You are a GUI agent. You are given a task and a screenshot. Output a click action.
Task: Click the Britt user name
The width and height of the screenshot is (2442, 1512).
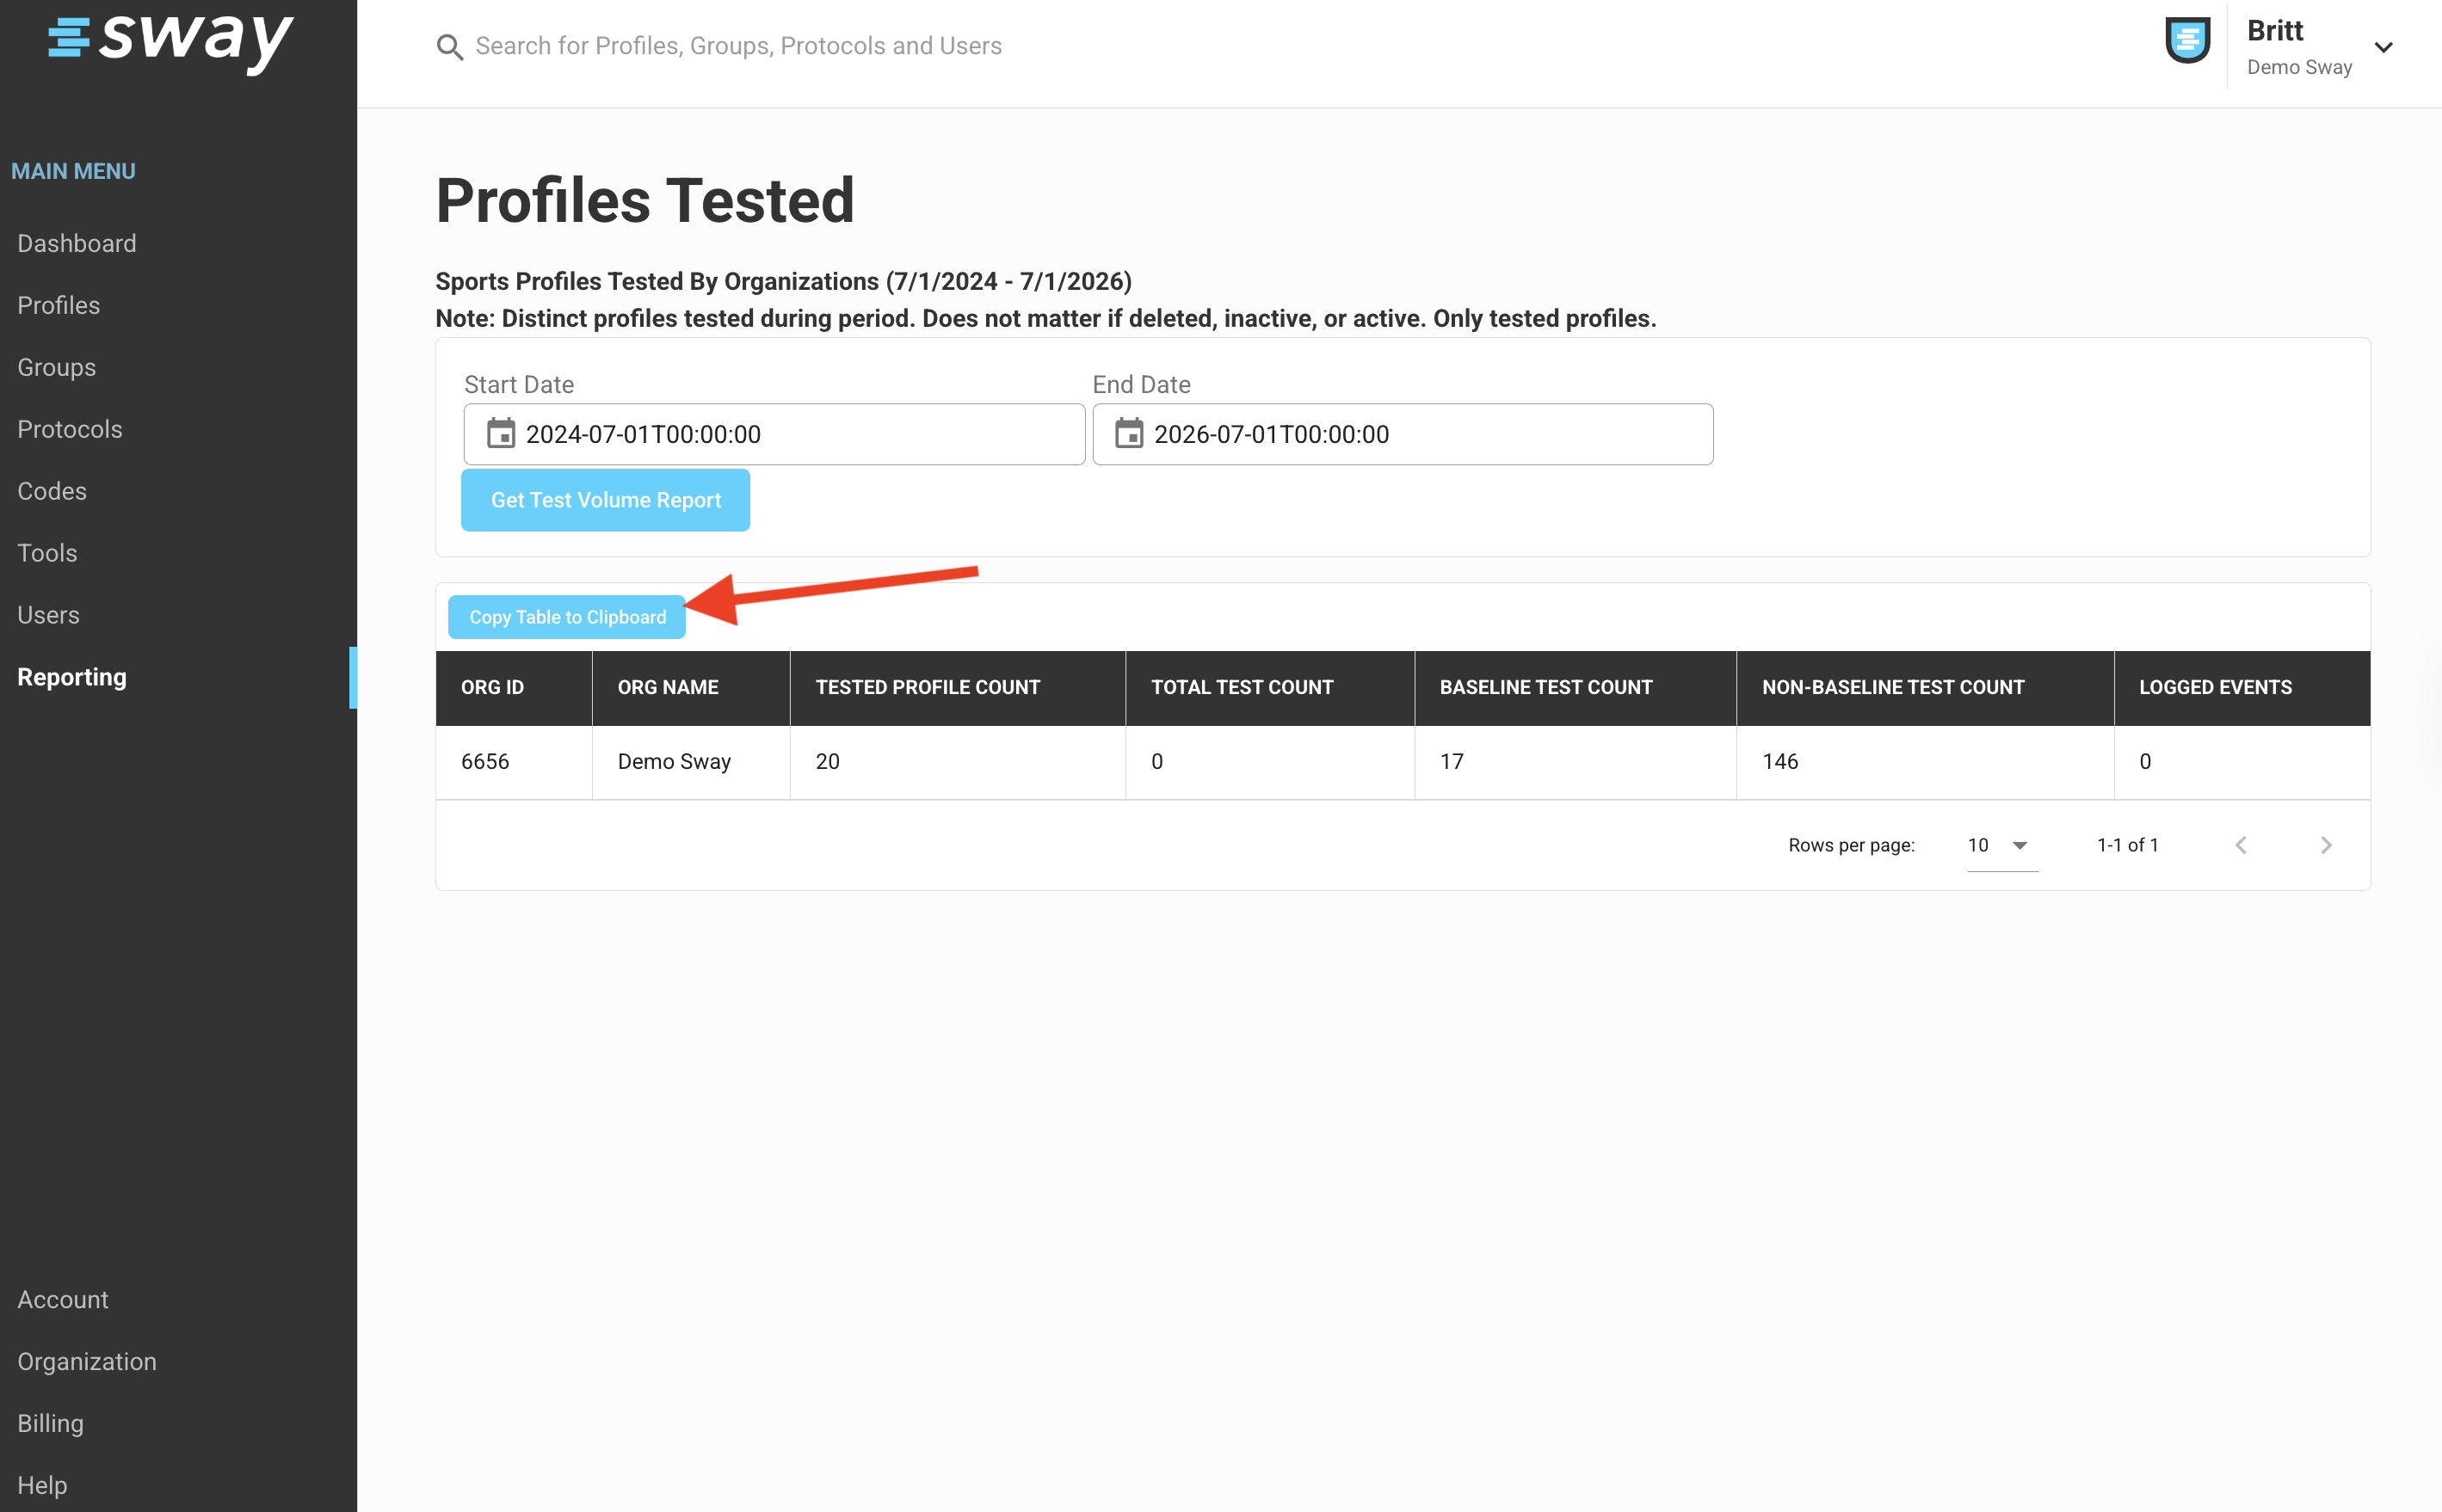click(2275, 31)
